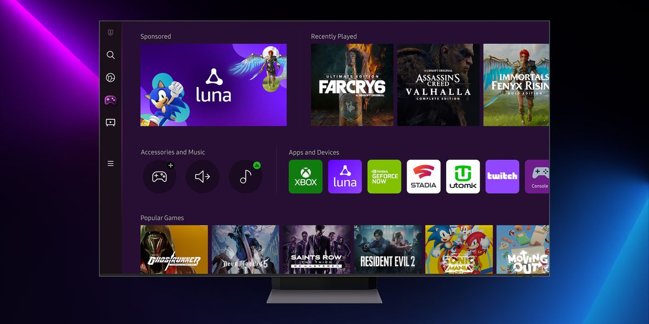Select Saints Row The Third Remastered
The height and width of the screenshot is (324, 649).
pyautogui.click(x=317, y=249)
